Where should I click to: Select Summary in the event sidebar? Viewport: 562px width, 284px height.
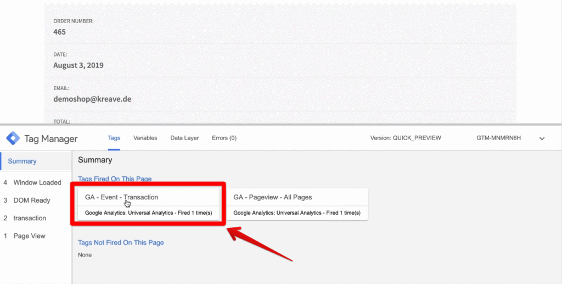[x=22, y=162]
